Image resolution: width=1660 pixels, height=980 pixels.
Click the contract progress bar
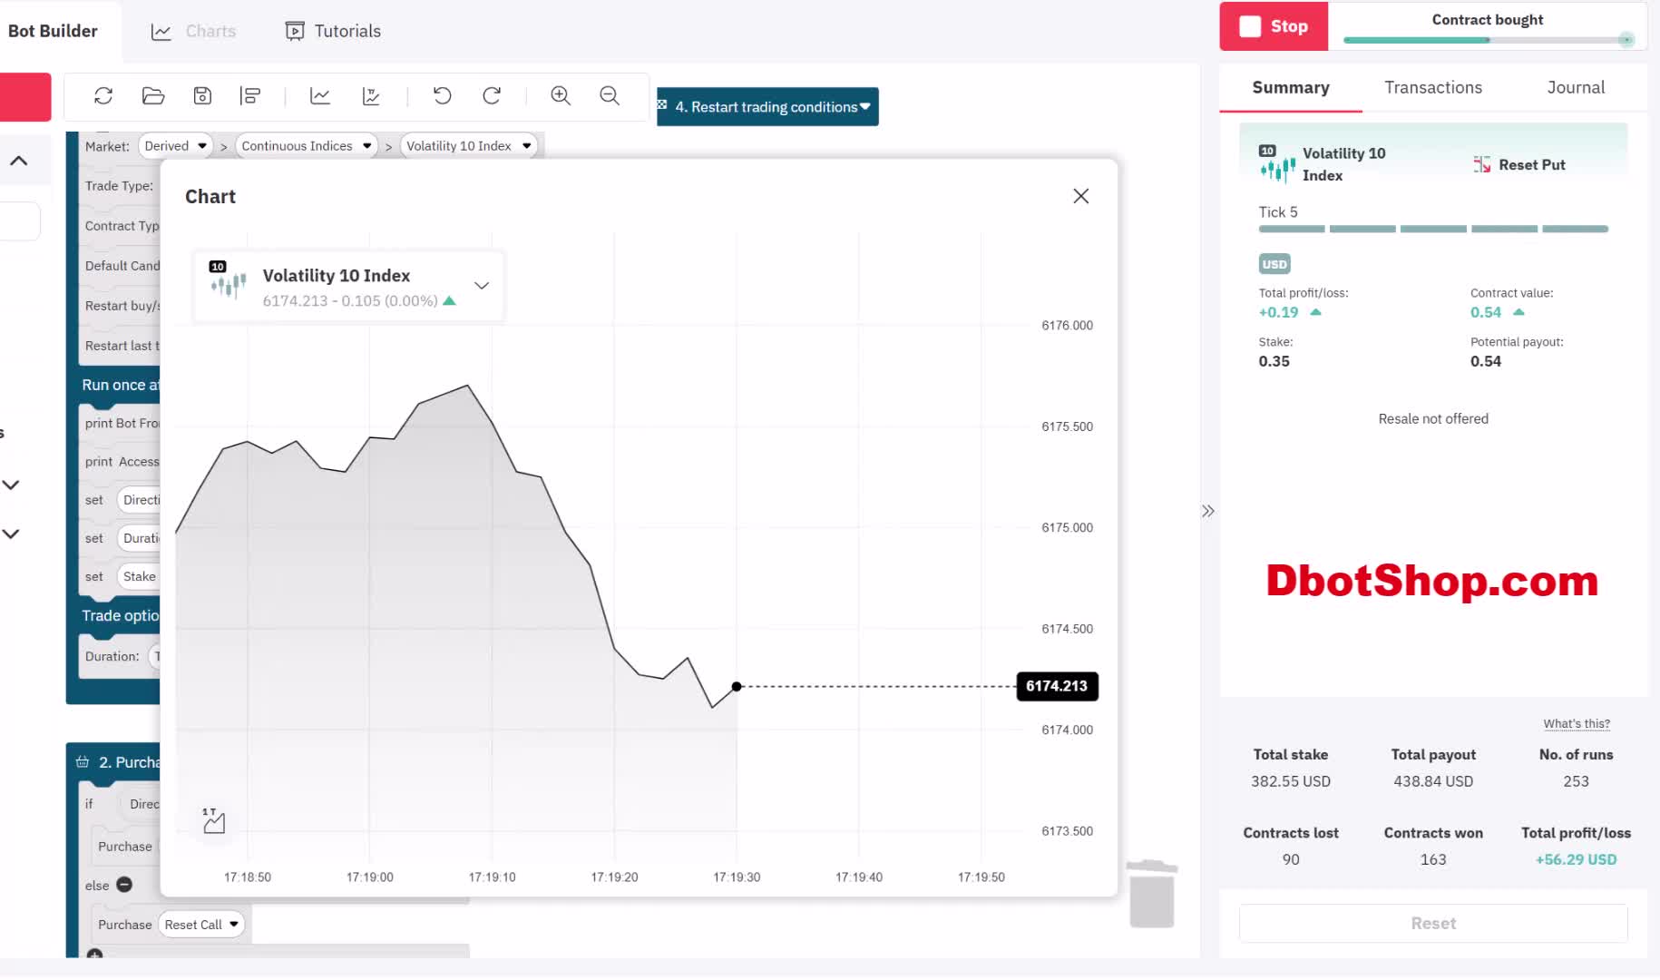tap(1488, 40)
